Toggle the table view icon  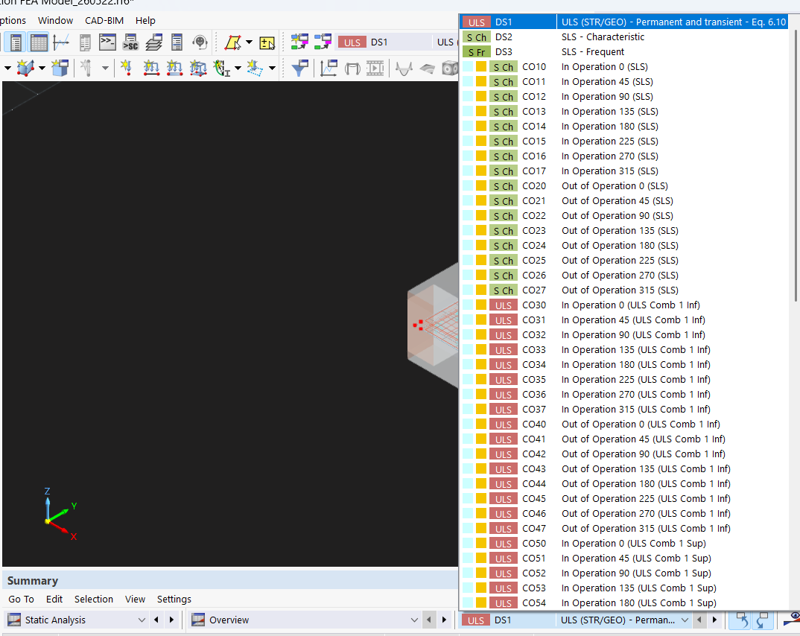click(39, 42)
